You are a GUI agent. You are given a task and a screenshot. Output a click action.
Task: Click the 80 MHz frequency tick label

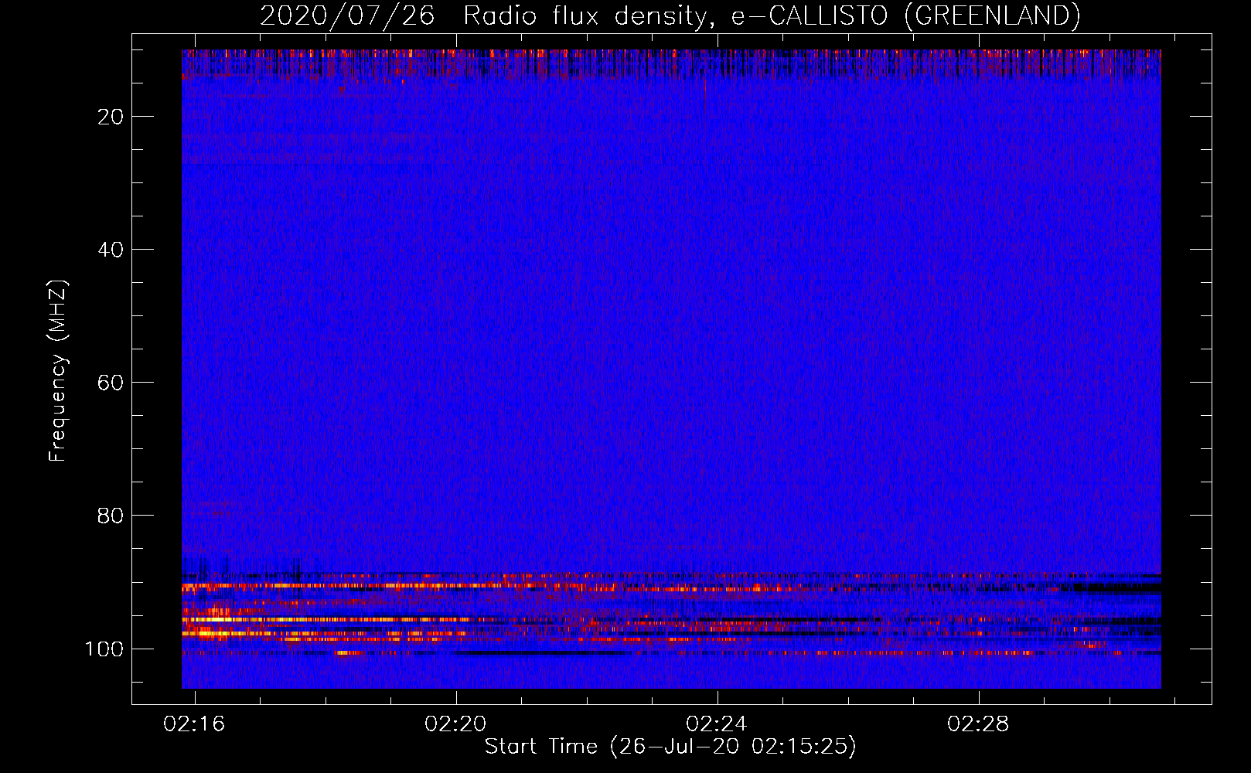click(x=111, y=516)
